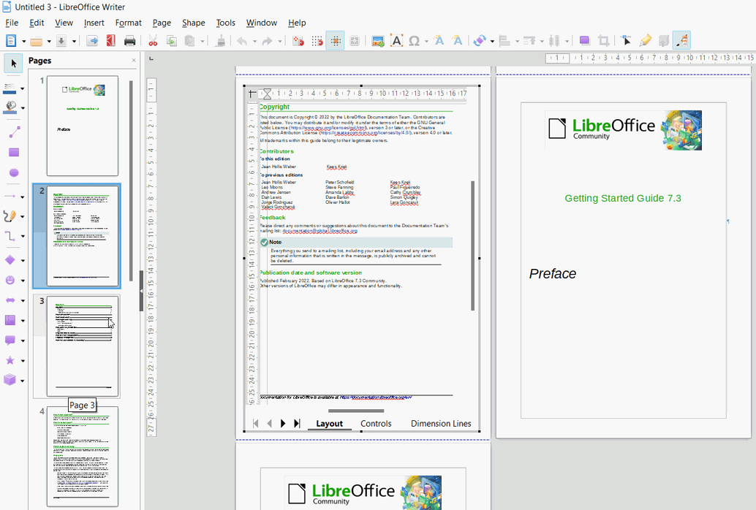Open the Open-file dropdown arrow

coord(49,42)
